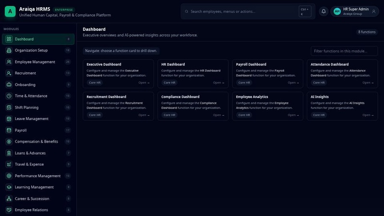
Task: Select the Recruitment sidebar icon
Action: click(x=9, y=73)
